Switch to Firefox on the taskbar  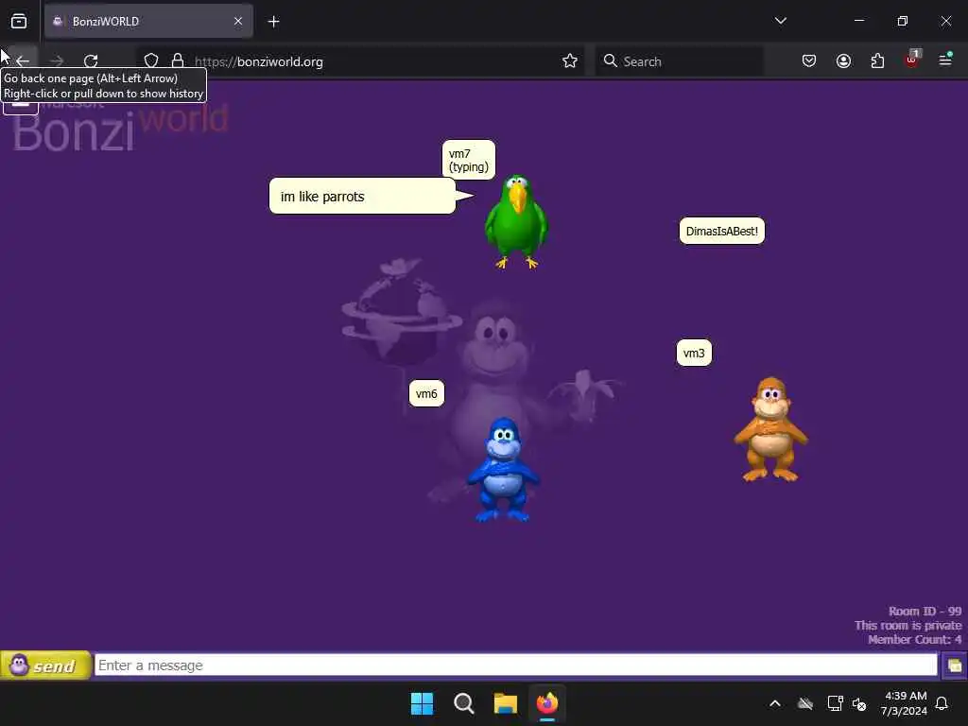coord(547,703)
